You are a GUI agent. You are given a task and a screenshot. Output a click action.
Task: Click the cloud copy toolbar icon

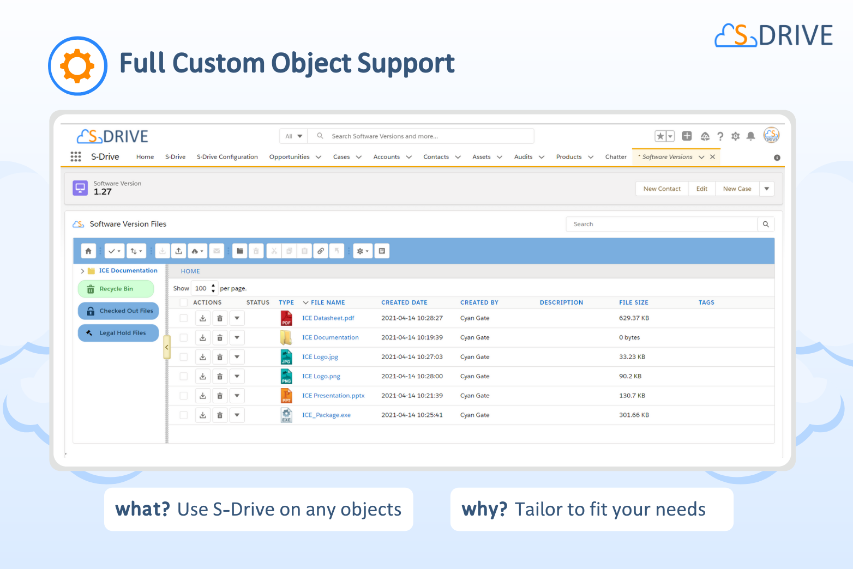click(x=197, y=251)
